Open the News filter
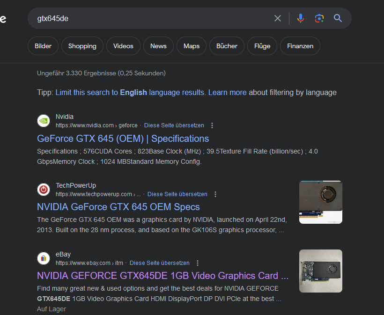Image resolution: width=384 pixels, height=315 pixels. pyautogui.click(x=158, y=46)
